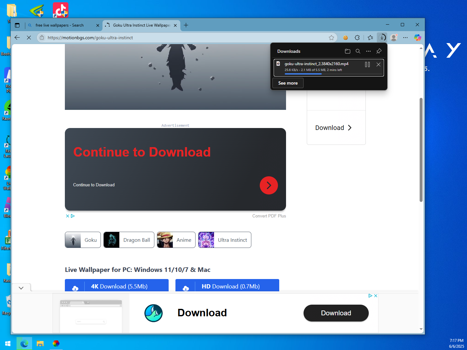This screenshot has height=350, width=467.
Task: Collapse the bottom ad with chevron
Action: 21,288
